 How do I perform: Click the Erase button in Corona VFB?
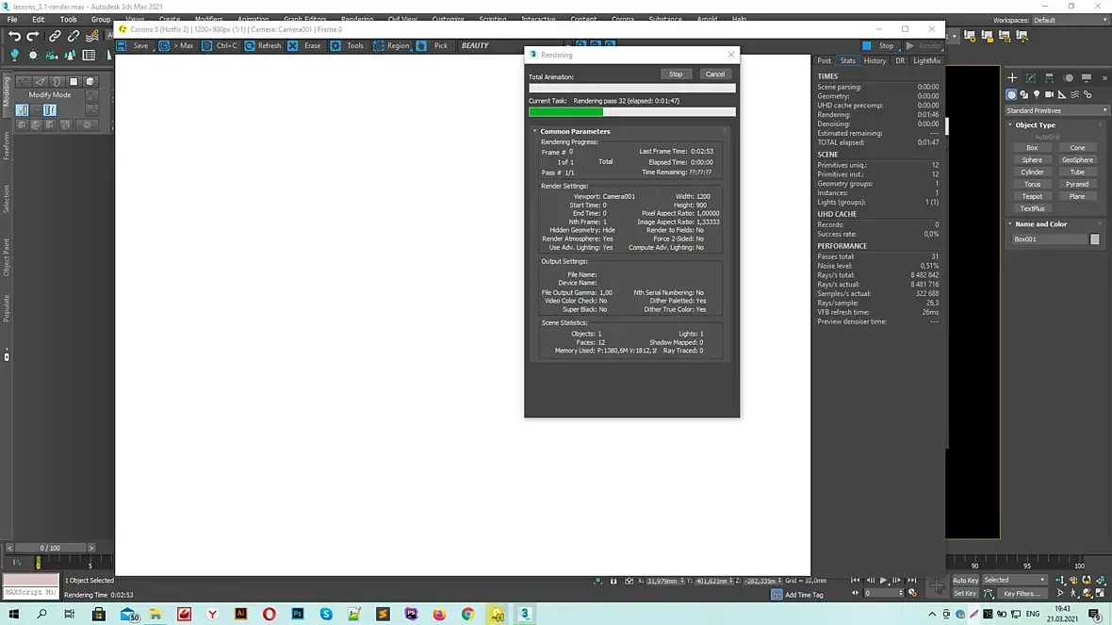[304, 45]
